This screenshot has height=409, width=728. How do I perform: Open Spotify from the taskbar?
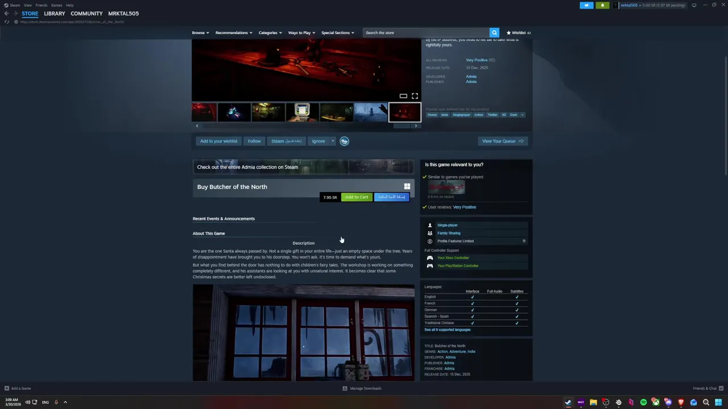click(x=643, y=402)
